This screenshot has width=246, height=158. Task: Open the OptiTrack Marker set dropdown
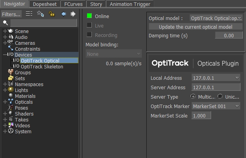216,106
